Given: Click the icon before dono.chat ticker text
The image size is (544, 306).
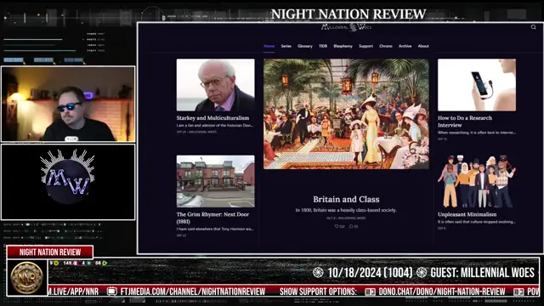Looking at the screenshot, I should pos(371,292).
